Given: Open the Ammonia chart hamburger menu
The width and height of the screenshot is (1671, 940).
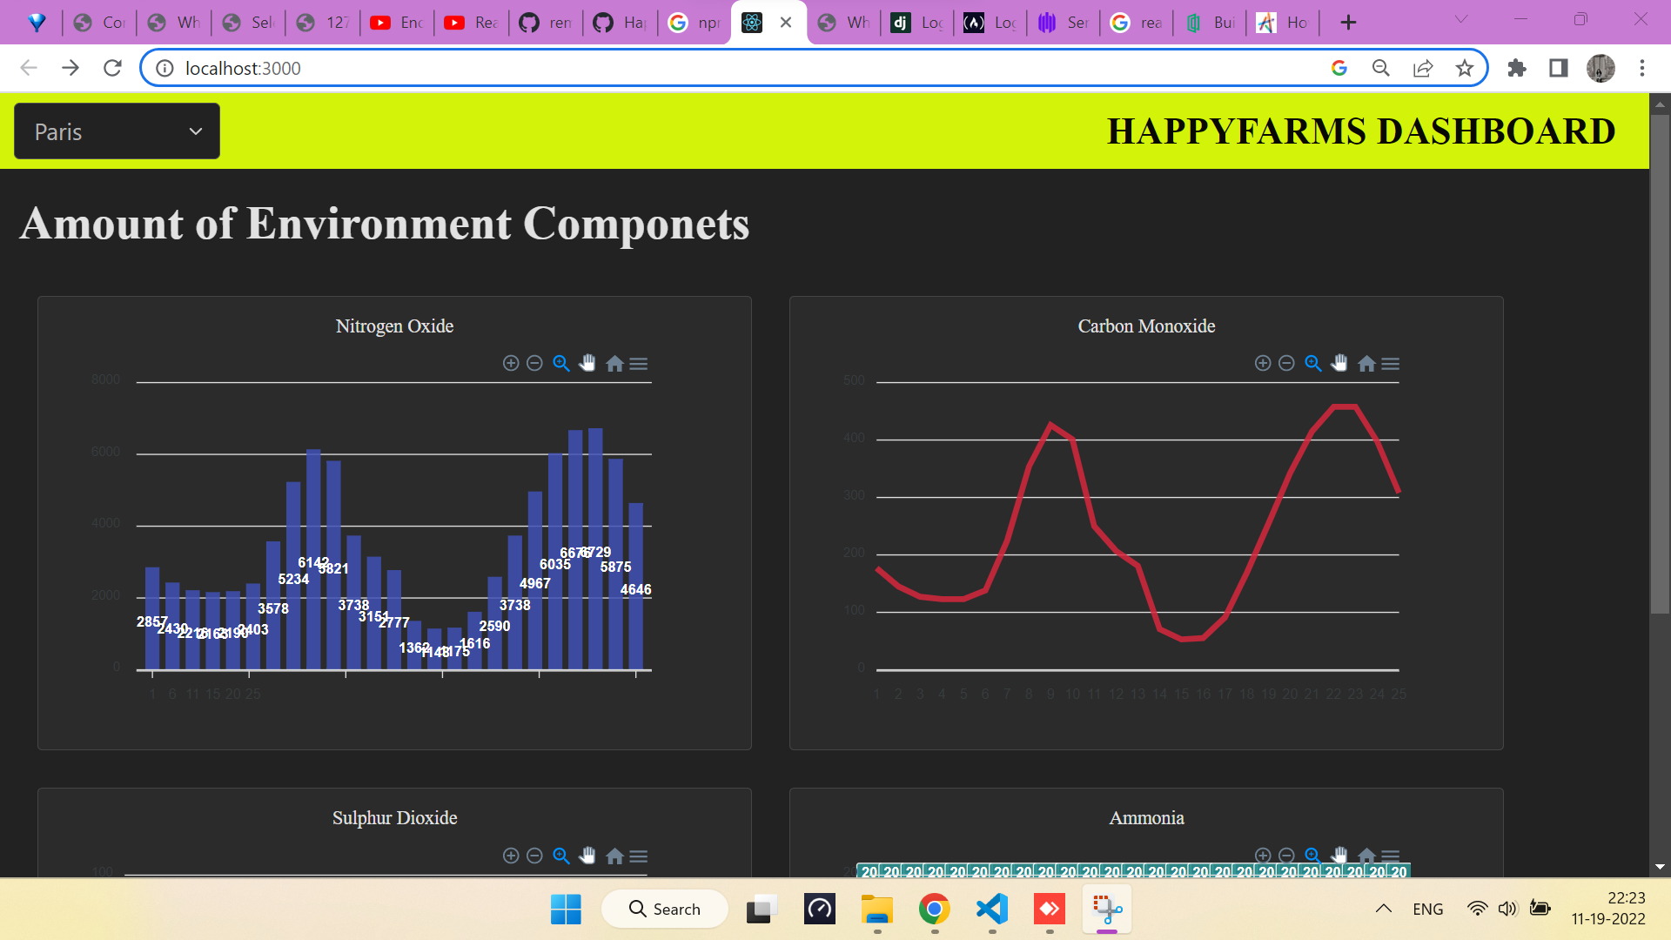Looking at the screenshot, I should [x=1392, y=856].
